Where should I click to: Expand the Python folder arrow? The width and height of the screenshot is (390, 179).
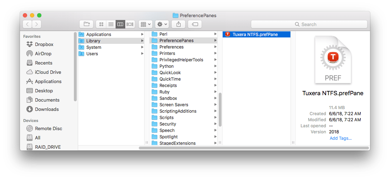pos(216,66)
